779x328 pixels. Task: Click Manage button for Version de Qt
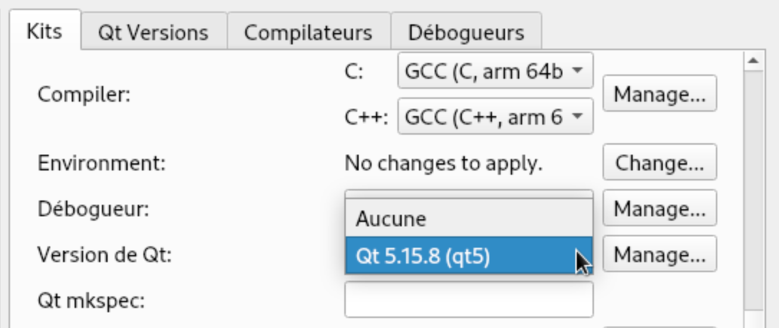coord(659,254)
